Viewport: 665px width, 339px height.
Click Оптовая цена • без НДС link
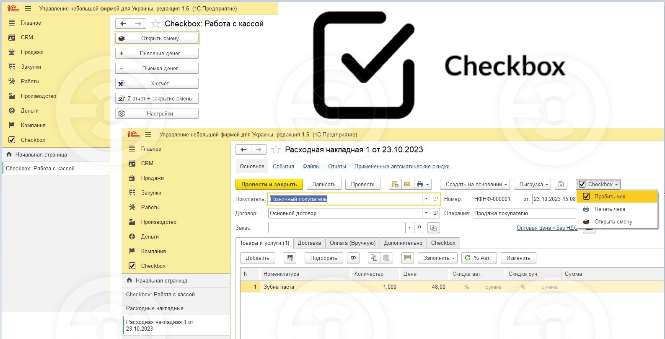547,228
